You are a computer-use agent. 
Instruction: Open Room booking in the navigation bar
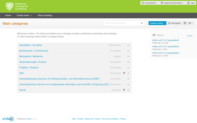pyautogui.click(x=45, y=15)
